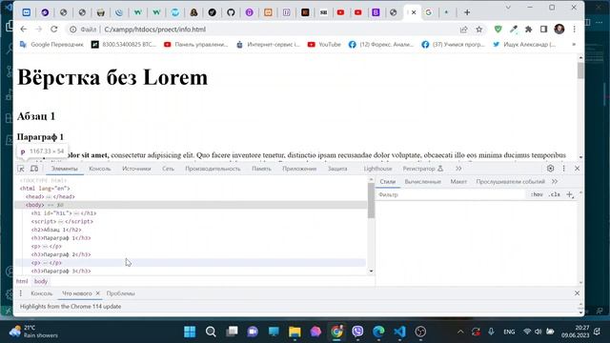Open the Lighthouse tab
The height and width of the screenshot is (343, 610).
coord(377,169)
